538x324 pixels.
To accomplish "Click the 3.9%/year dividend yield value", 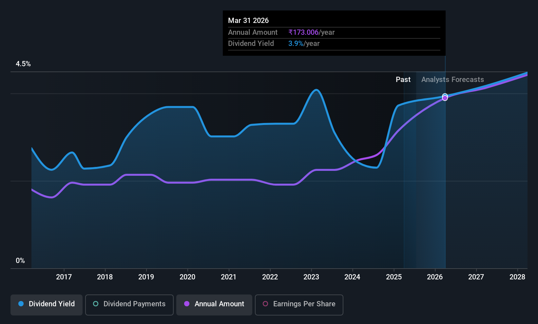I will (x=304, y=44).
